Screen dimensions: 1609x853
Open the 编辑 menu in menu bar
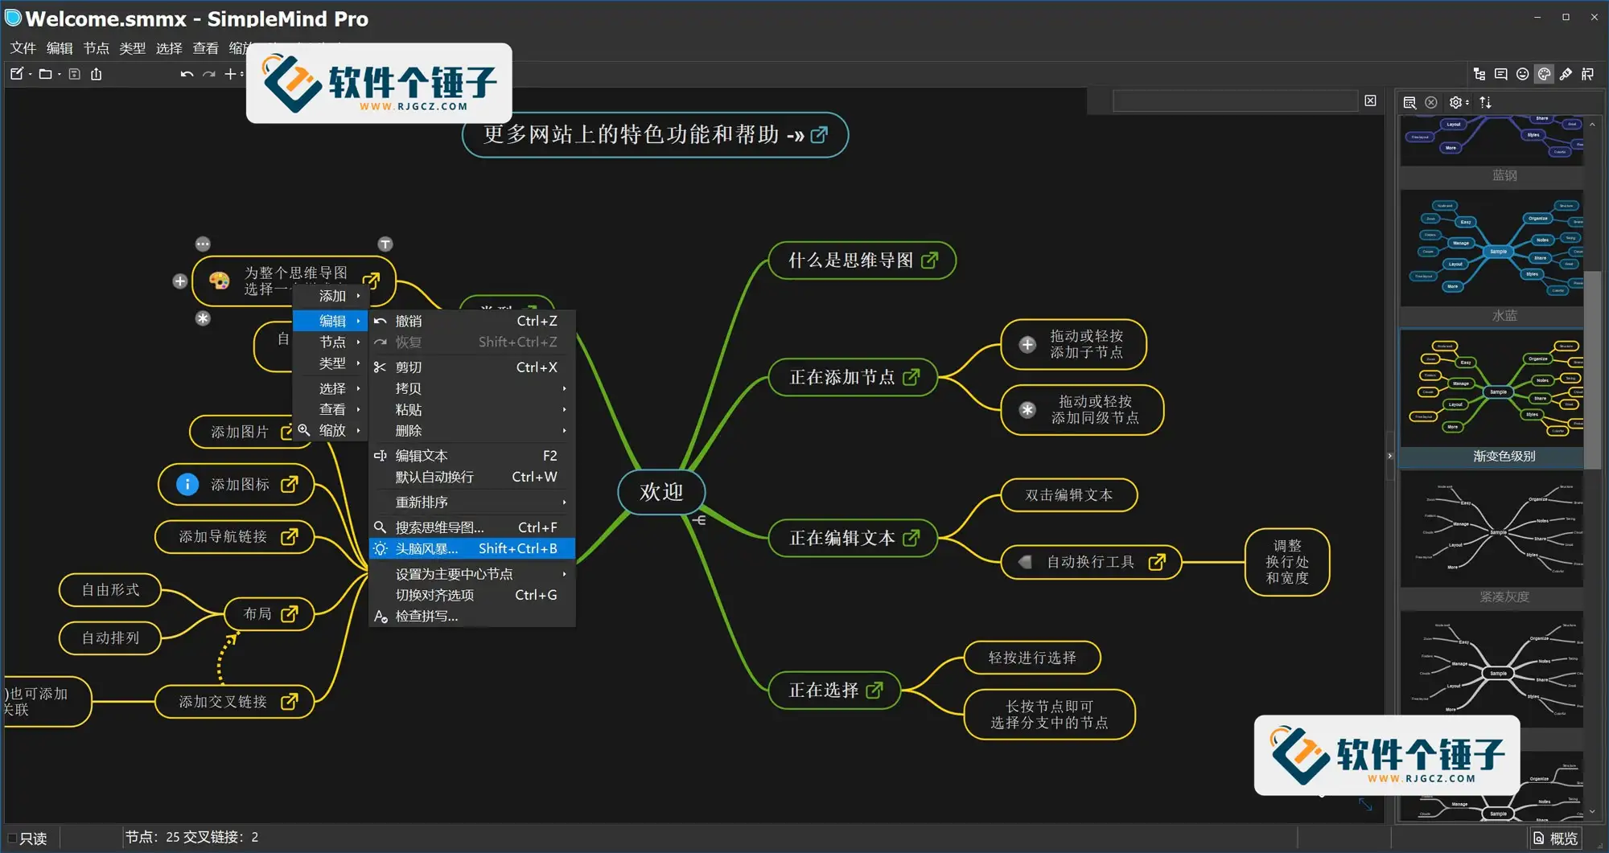coord(60,48)
